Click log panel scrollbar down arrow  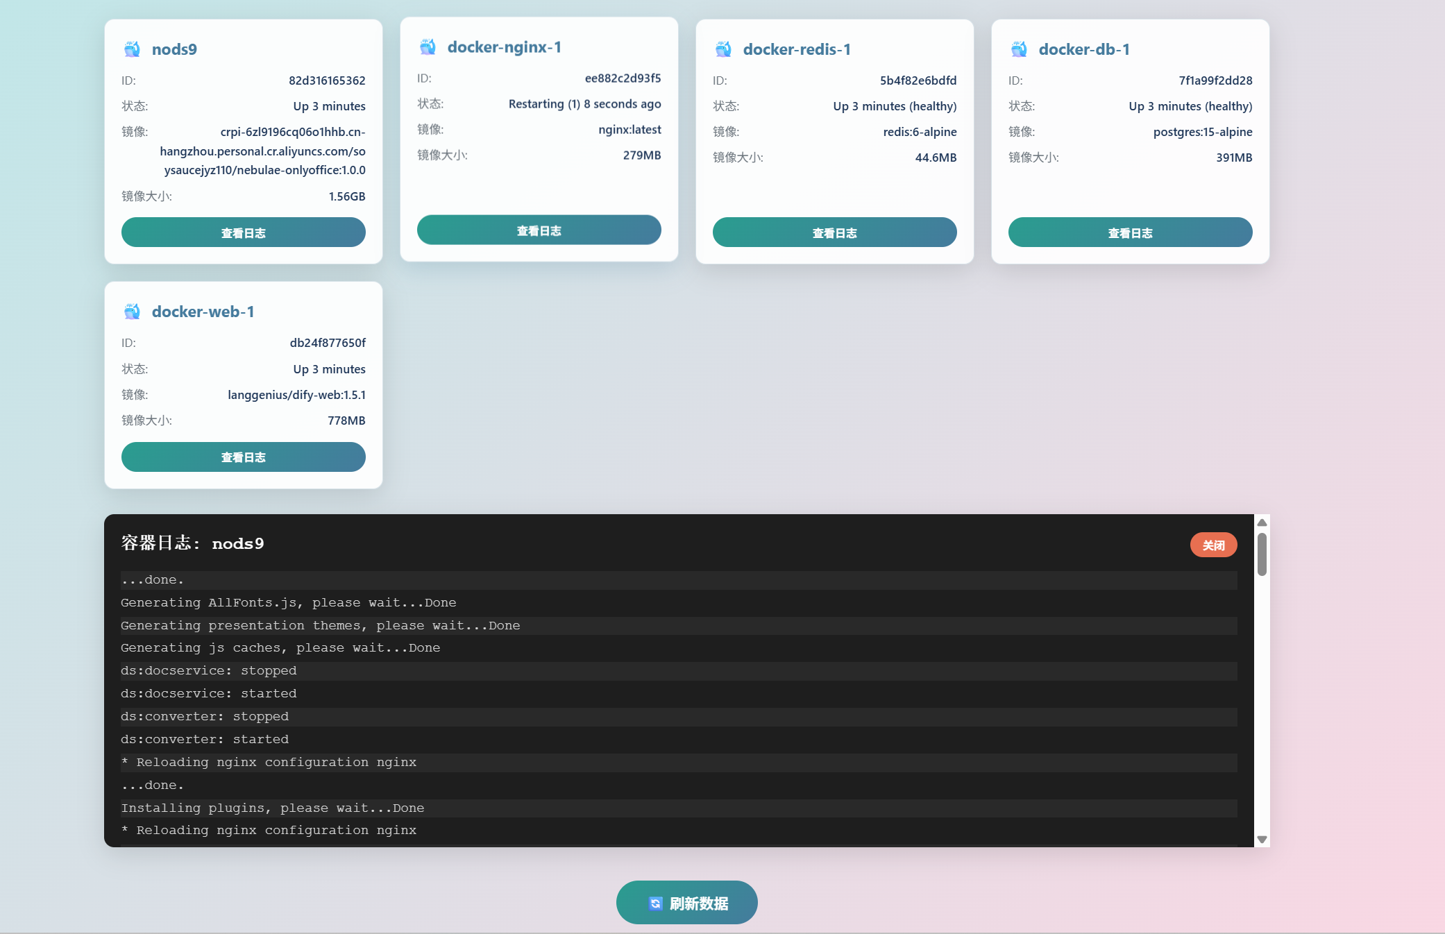click(1262, 839)
